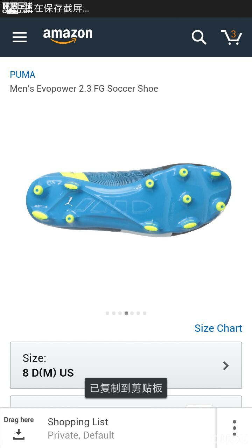Tap the Men's Evopower 2.3 FG title
Image resolution: width=252 pixels, height=448 pixels.
point(84,89)
